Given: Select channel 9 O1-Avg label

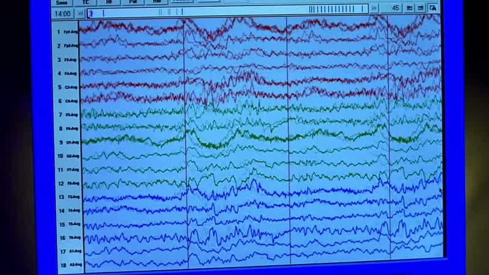Looking at the screenshot, I should coord(68,142).
